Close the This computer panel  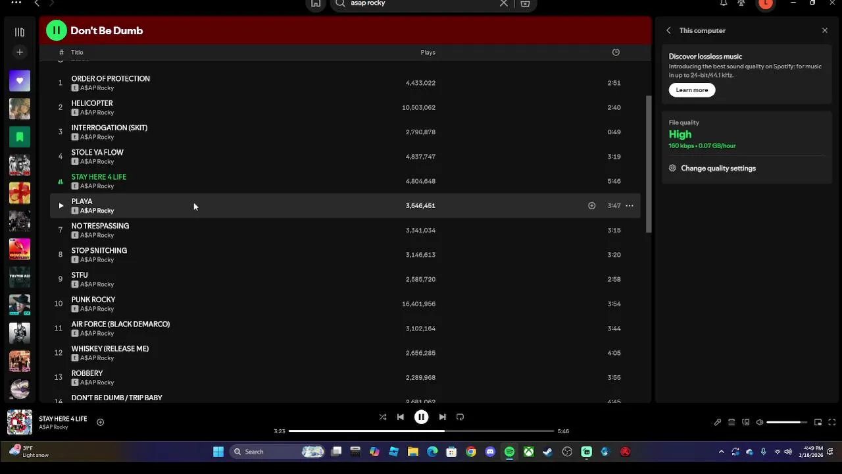(825, 30)
